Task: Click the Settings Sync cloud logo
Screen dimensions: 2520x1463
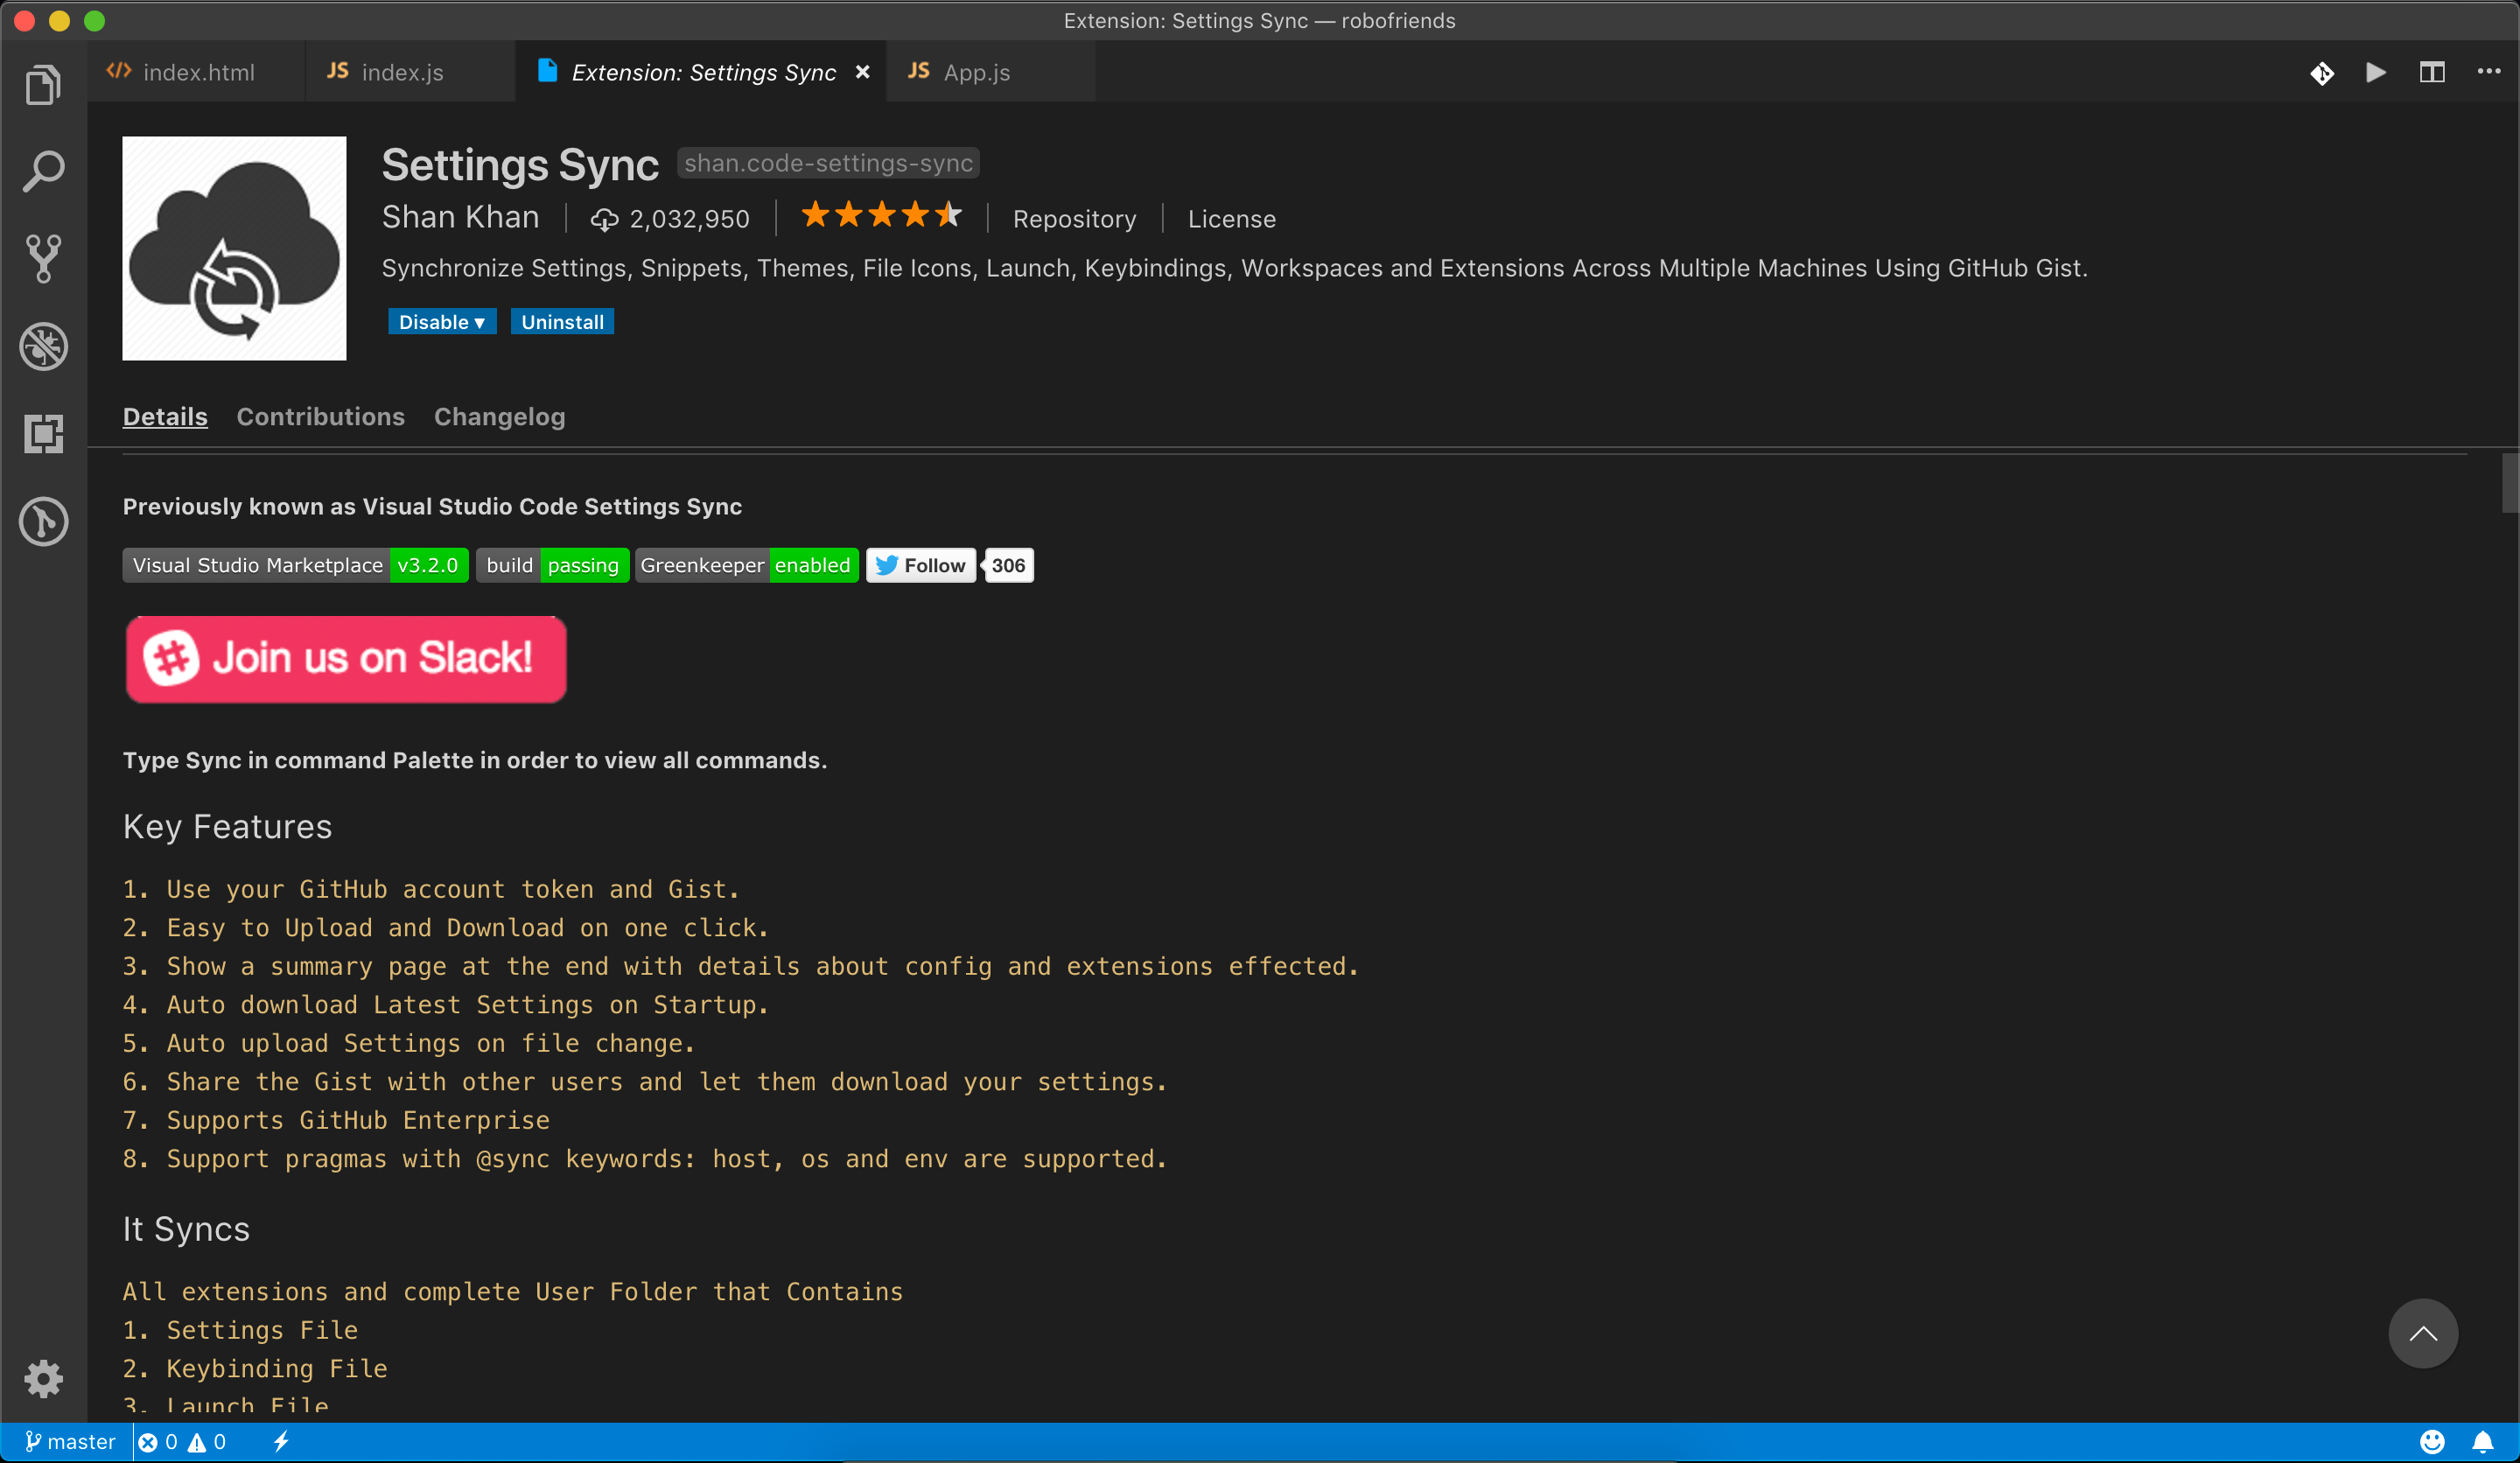Action: [x=234, y=248]
